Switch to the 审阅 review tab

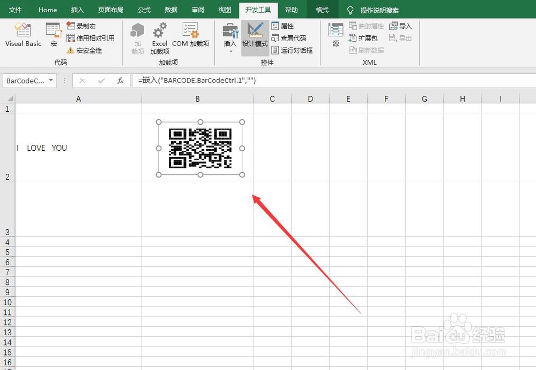pyautogui.click(x=198, y=10)
